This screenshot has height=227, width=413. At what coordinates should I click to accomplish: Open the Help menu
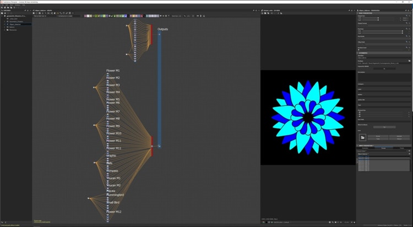pyautogui.click(x=24, y=5)
